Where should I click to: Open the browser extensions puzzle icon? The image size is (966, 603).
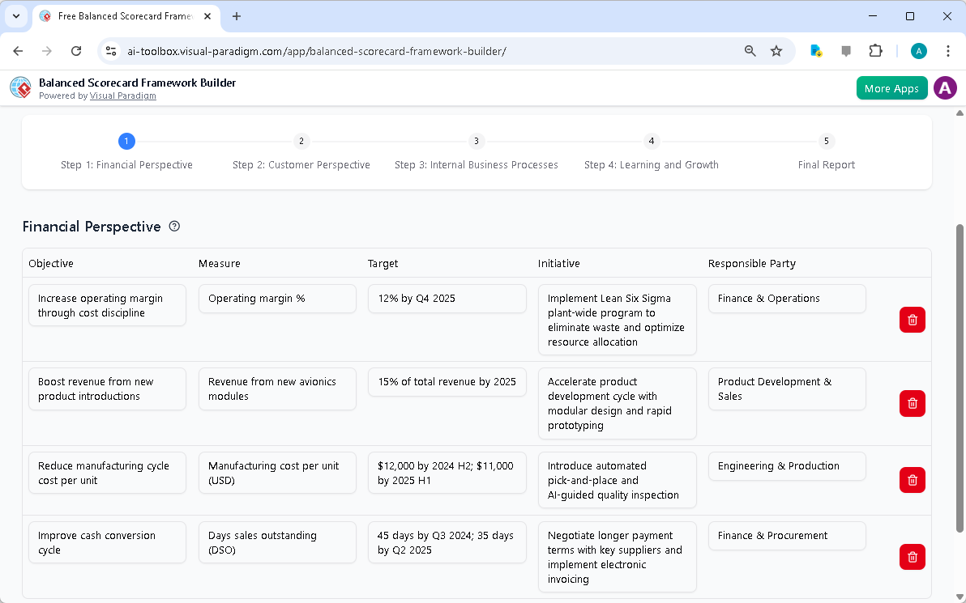875,50
